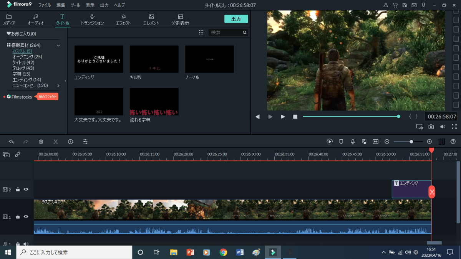Open the 表示 menu
The width and height of the screenshot is (461, 259).
coord(90,5)
